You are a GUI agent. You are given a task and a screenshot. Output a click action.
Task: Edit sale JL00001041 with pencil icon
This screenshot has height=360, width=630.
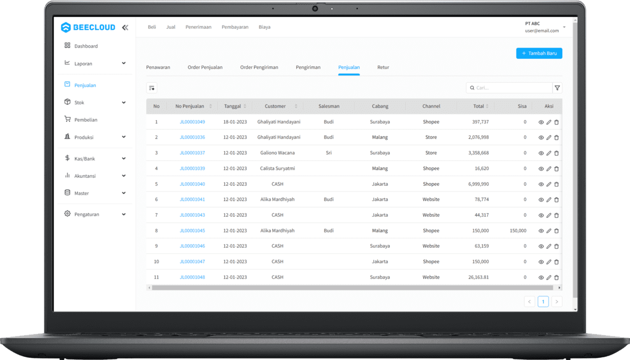[x=549, y=200]
